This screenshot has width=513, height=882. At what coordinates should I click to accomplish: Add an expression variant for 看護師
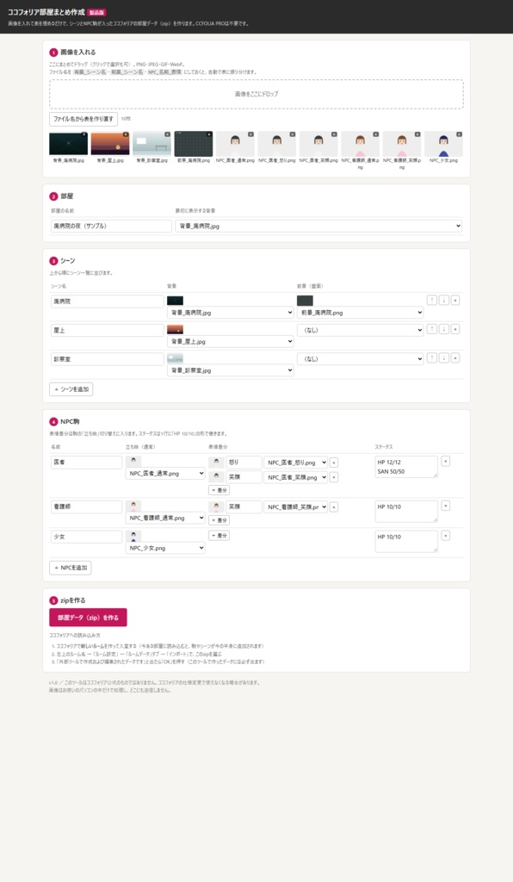(x=219, y=520)
